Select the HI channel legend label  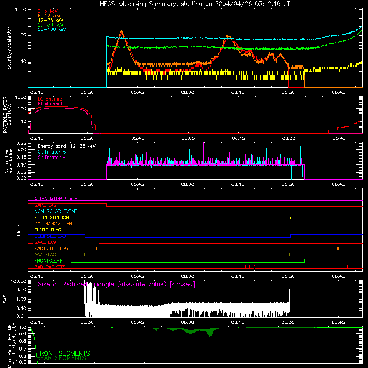(50, 104)
